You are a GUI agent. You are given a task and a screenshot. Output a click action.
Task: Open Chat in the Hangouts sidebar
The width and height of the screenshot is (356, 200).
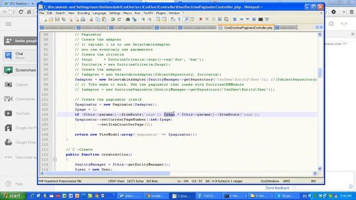coord(21,56)
